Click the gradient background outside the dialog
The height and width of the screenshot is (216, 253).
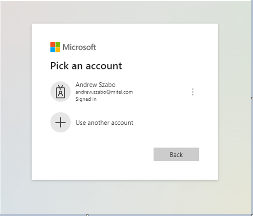pos(16,113)
